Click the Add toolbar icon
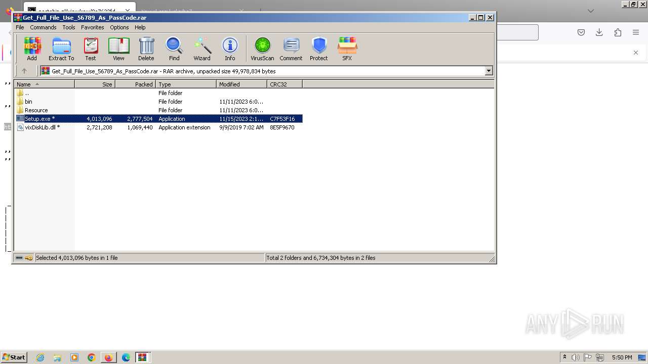Image resolution: width=648 pixels, height=364 pixels. (32, 49)
